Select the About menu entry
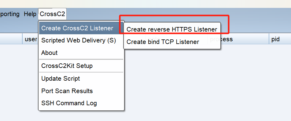The height and width of the screenshot is (121, 291). pos(81,53)
